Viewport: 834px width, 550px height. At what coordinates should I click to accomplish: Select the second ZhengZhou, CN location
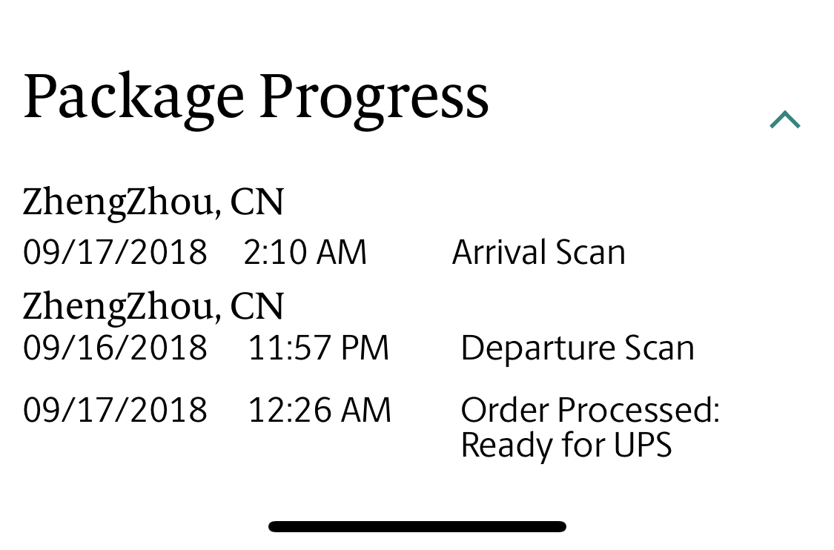[x=153, y=308]
